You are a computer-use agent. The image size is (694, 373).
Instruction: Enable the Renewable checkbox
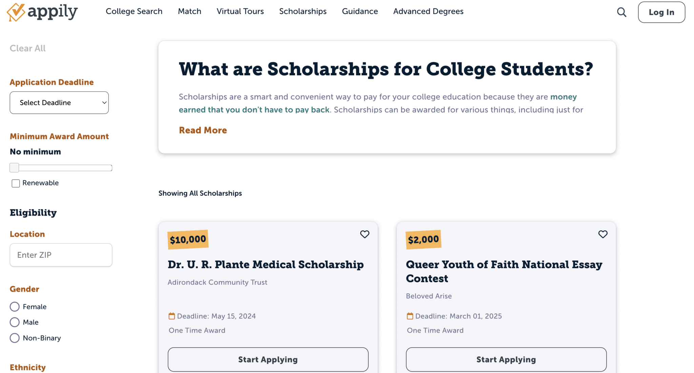point(16,183)
